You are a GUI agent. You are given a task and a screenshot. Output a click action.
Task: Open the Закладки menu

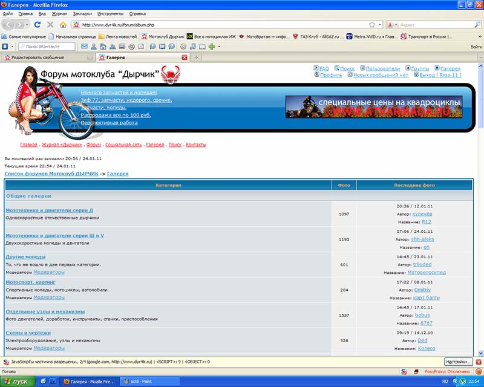click(x=82, y=13)
